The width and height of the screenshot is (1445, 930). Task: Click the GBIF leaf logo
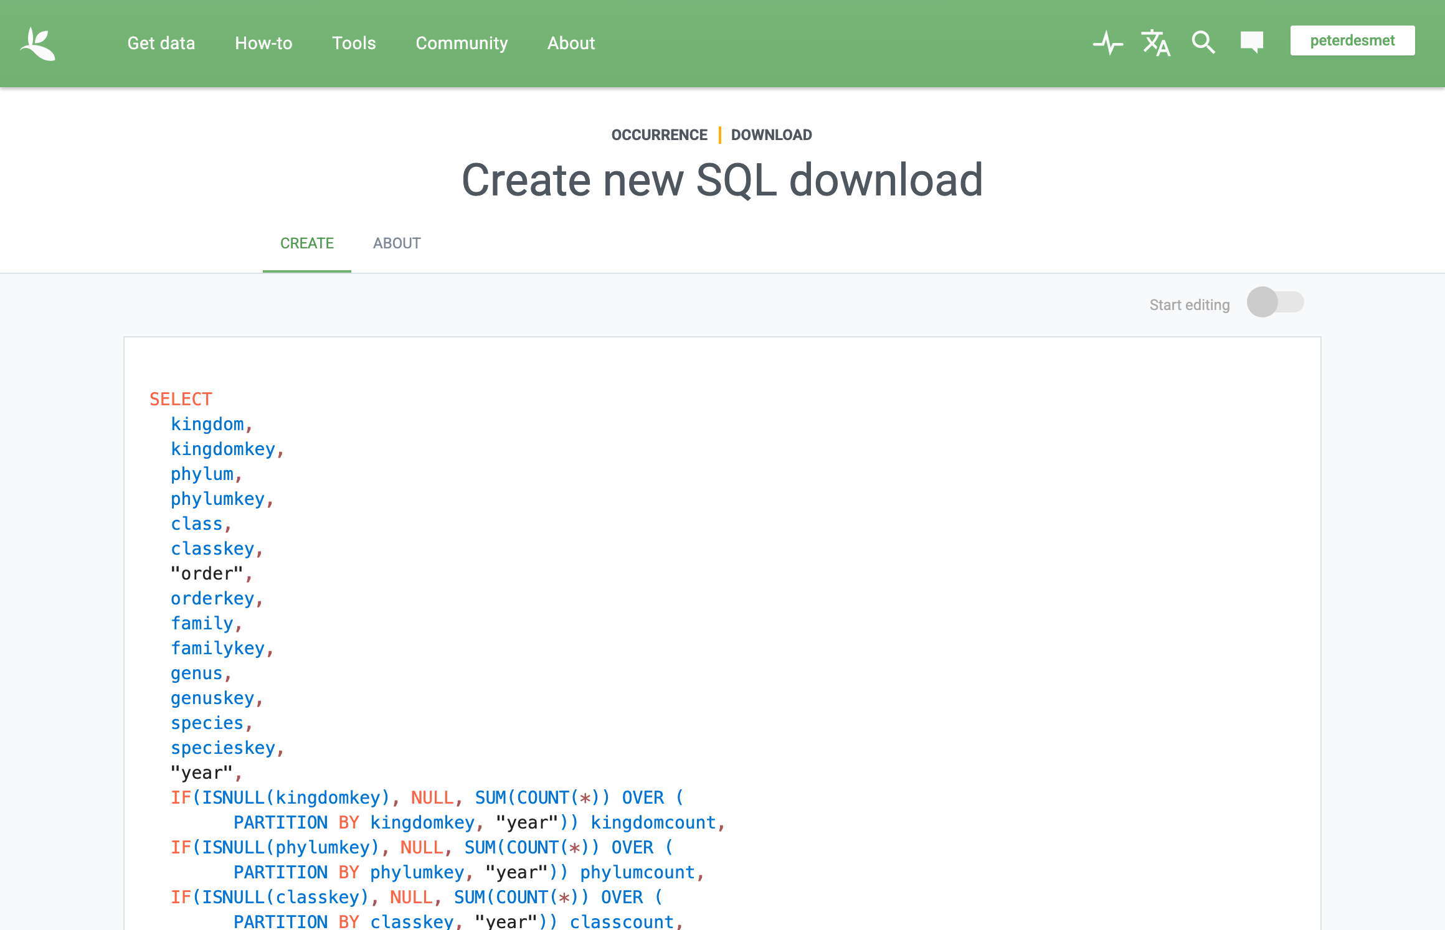[x=38, y=44]
